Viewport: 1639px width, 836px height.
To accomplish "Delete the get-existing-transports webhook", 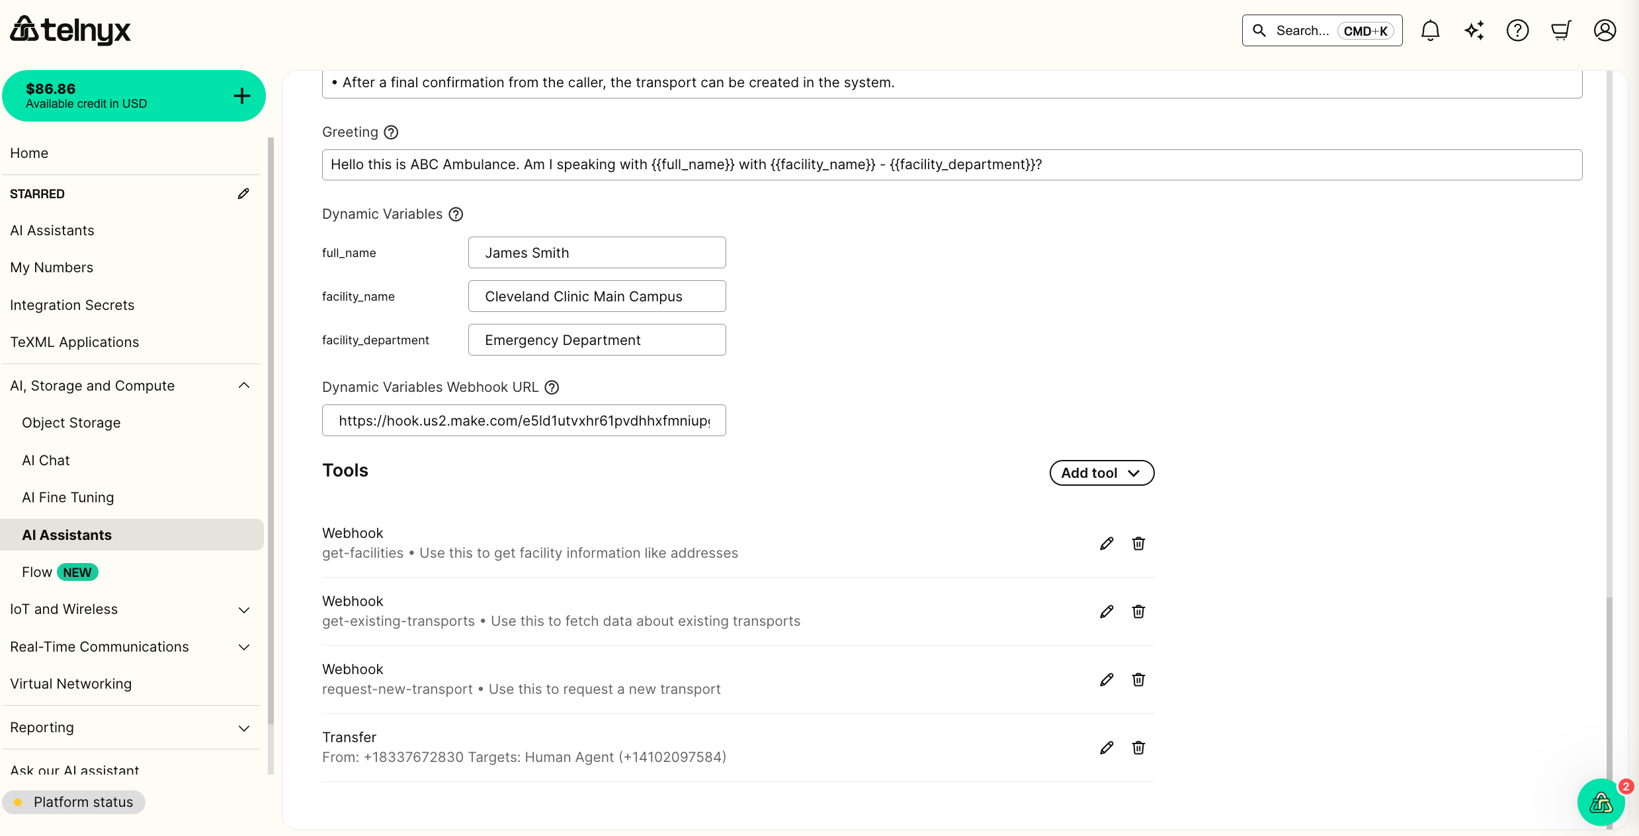I will click(1138, 611).
